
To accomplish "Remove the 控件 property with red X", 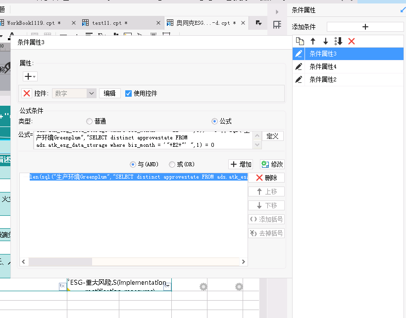I will (x=27, y=93).
